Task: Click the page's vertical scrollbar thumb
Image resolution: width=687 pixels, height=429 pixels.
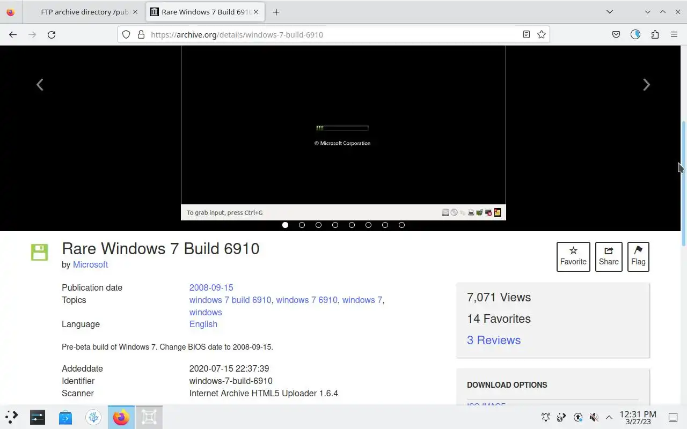Action: tap(684, 182)
